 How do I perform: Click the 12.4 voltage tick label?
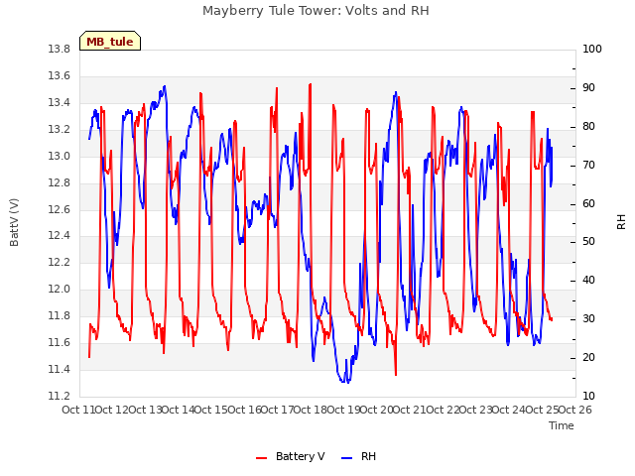point(60,236)
